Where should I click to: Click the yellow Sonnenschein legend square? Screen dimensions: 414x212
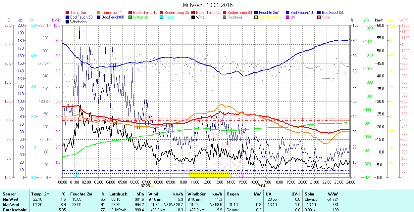click(x=256, y=17)
